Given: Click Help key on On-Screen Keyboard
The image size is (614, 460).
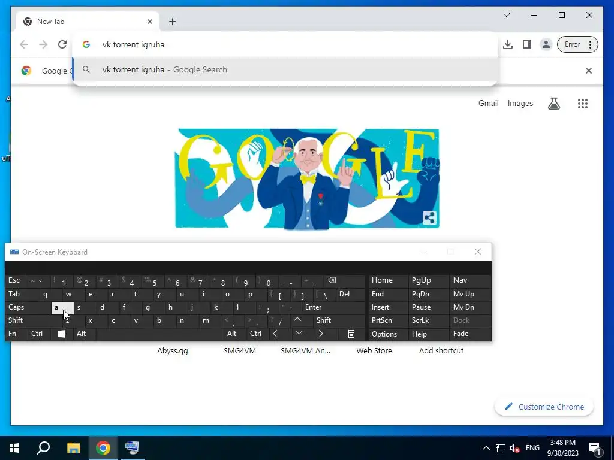Looking at the screenshot, I should [429, 334].
